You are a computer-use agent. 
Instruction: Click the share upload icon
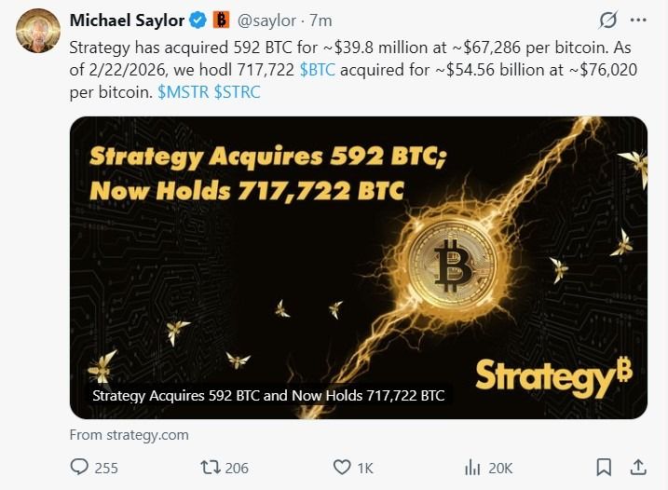point(638,467)
